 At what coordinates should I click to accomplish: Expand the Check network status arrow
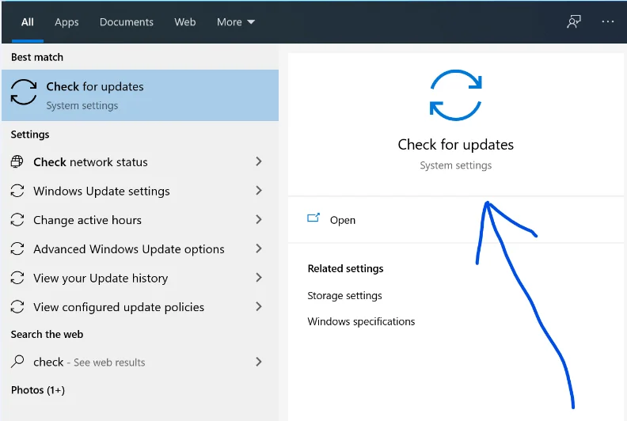tap(259, 161)
